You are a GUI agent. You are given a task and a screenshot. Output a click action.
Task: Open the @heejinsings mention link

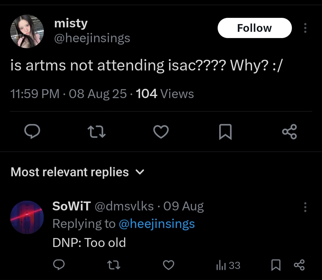(x=157, y=224)
